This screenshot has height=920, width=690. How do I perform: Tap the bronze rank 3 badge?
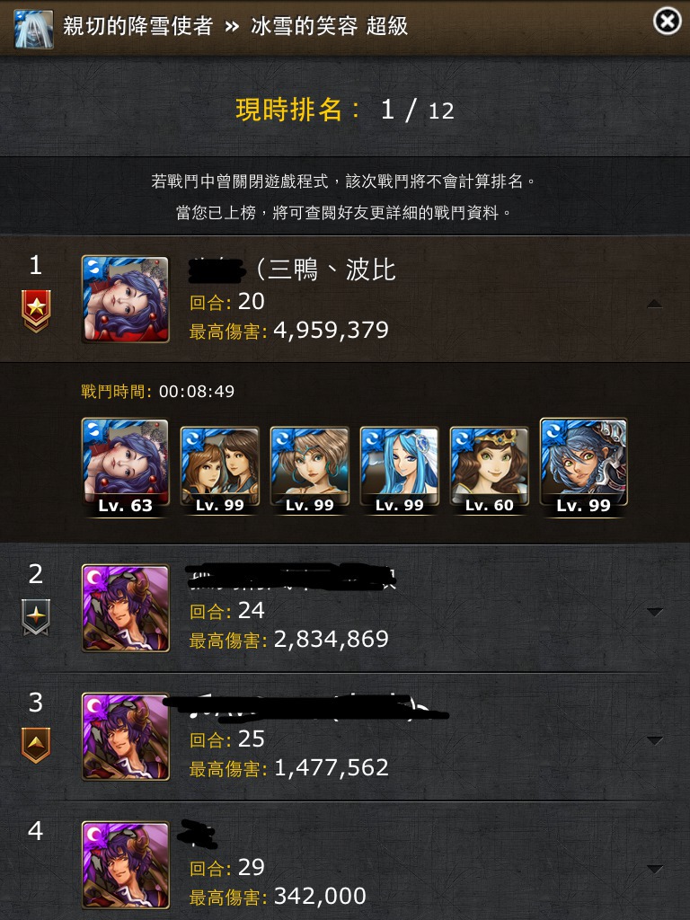click(x=36, y=745)
